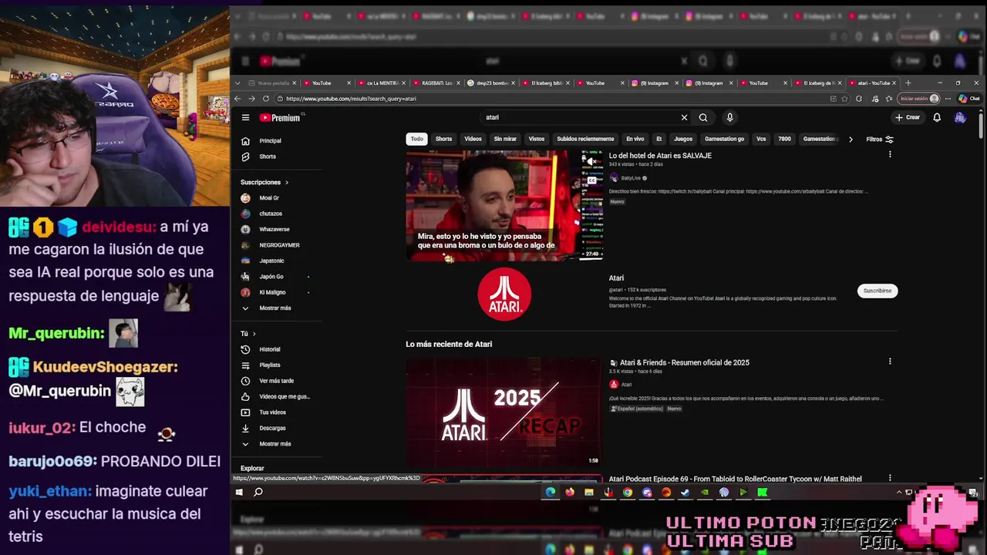
Task: Select the Todo filter chip
Action: [417, 140]
